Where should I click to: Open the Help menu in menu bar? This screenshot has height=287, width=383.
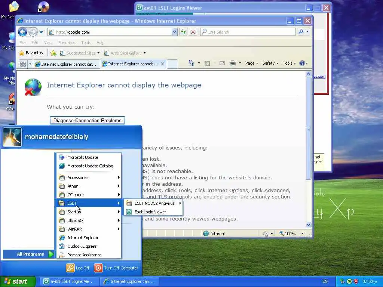100,43
